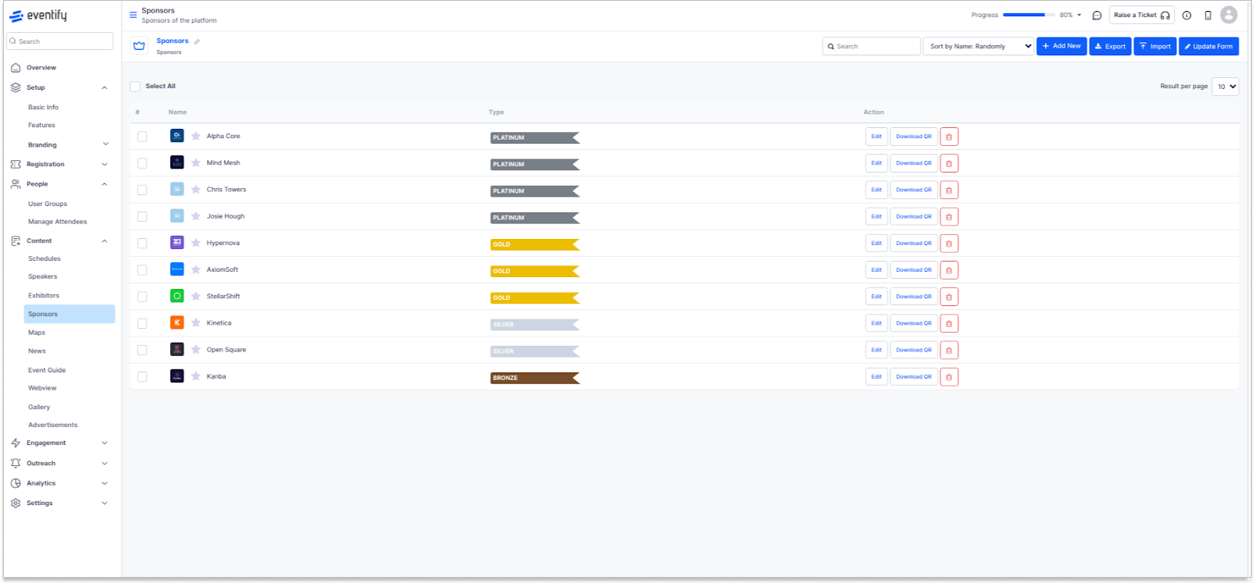
Task: Click the Add New button
Action: pos(1061,46)
